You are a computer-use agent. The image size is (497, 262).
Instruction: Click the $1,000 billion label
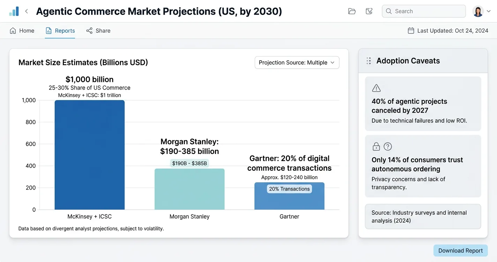89,79
